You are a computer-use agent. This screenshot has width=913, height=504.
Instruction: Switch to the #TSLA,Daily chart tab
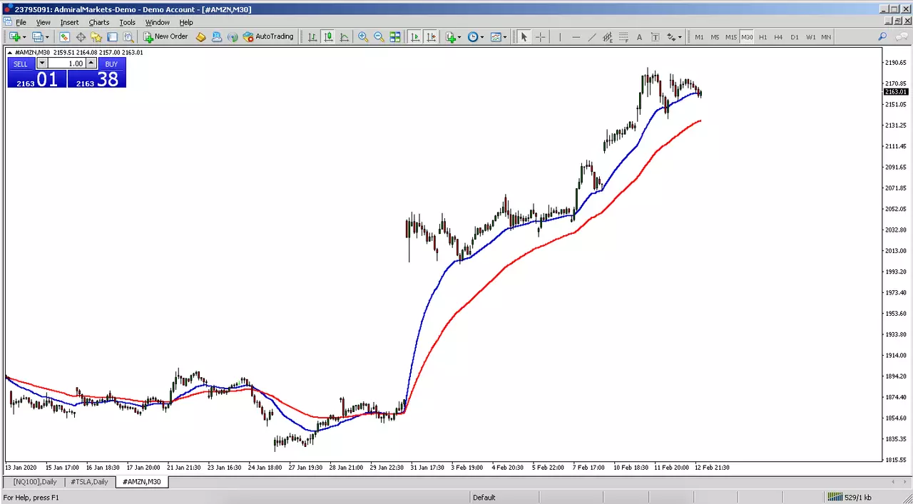pos(89,482)
